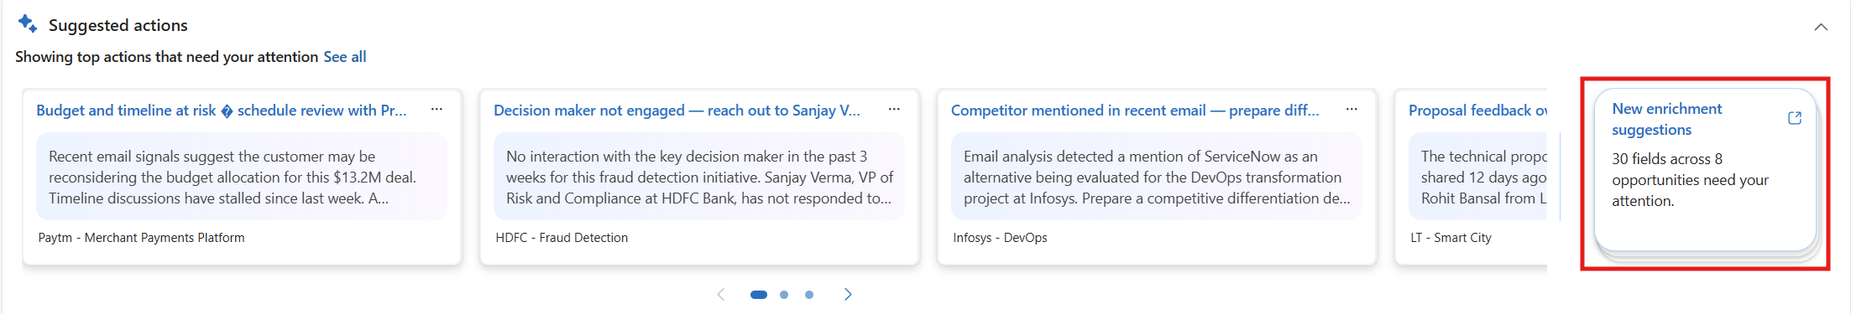Click Infosys - DevOps label
Image resolution: width=1851 pixels, height=314 pixels.
[x=1000, y=238]
